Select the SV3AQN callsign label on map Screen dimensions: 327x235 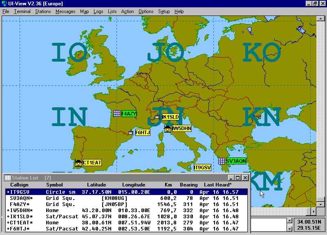(236, 161)
